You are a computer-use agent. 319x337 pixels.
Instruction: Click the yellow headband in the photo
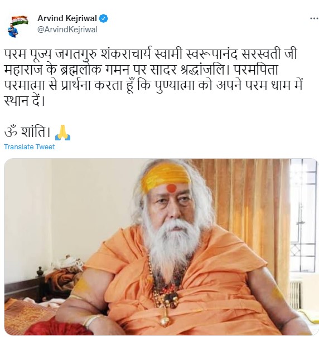click(x=166, y=178)
